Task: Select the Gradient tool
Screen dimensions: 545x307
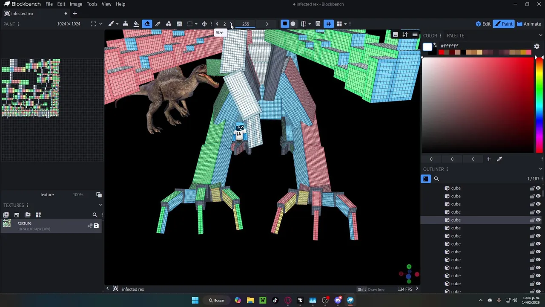Action: [179, 24]
